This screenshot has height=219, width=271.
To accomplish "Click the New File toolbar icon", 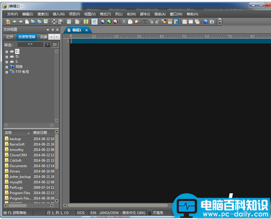I will pos(27,22).
